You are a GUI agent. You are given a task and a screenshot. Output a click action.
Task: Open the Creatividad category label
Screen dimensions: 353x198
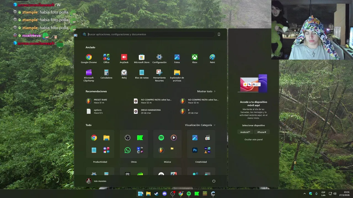[x=201, y=162]
